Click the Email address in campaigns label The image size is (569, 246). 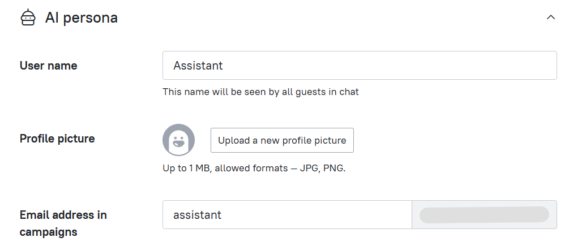point(63,223)
